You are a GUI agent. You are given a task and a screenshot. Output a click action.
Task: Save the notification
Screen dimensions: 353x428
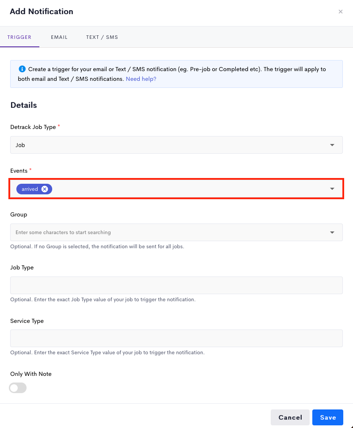point(328,417)
